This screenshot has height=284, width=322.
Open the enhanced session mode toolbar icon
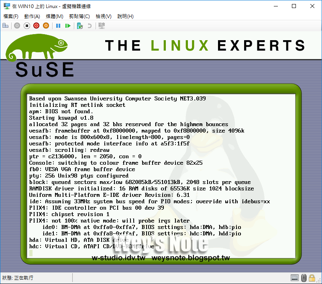point(101,25)
